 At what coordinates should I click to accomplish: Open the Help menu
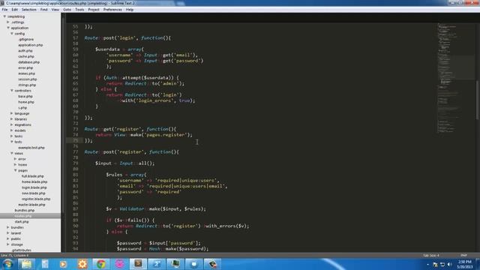pos(130,10)
